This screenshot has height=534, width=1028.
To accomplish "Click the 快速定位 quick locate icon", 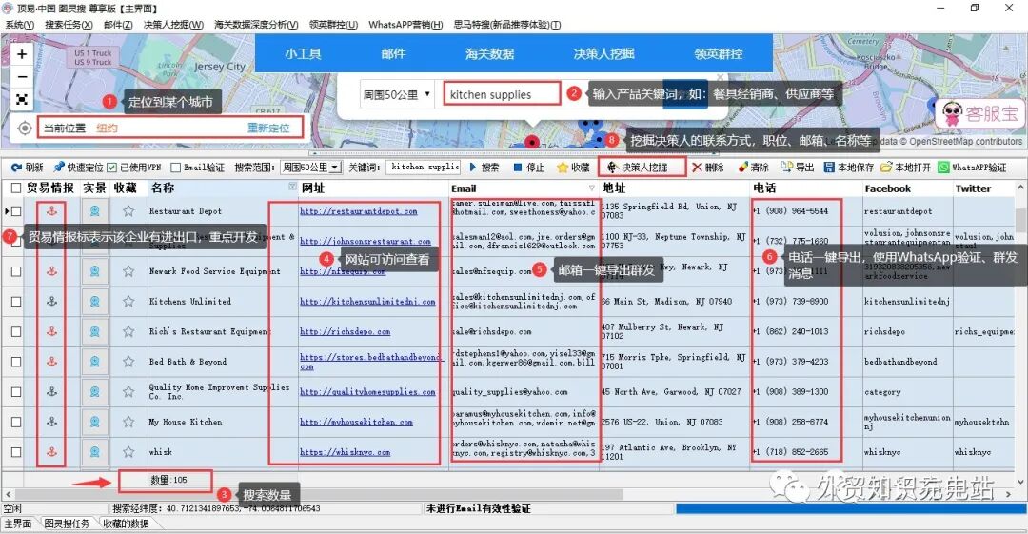I will click(58, 168).
